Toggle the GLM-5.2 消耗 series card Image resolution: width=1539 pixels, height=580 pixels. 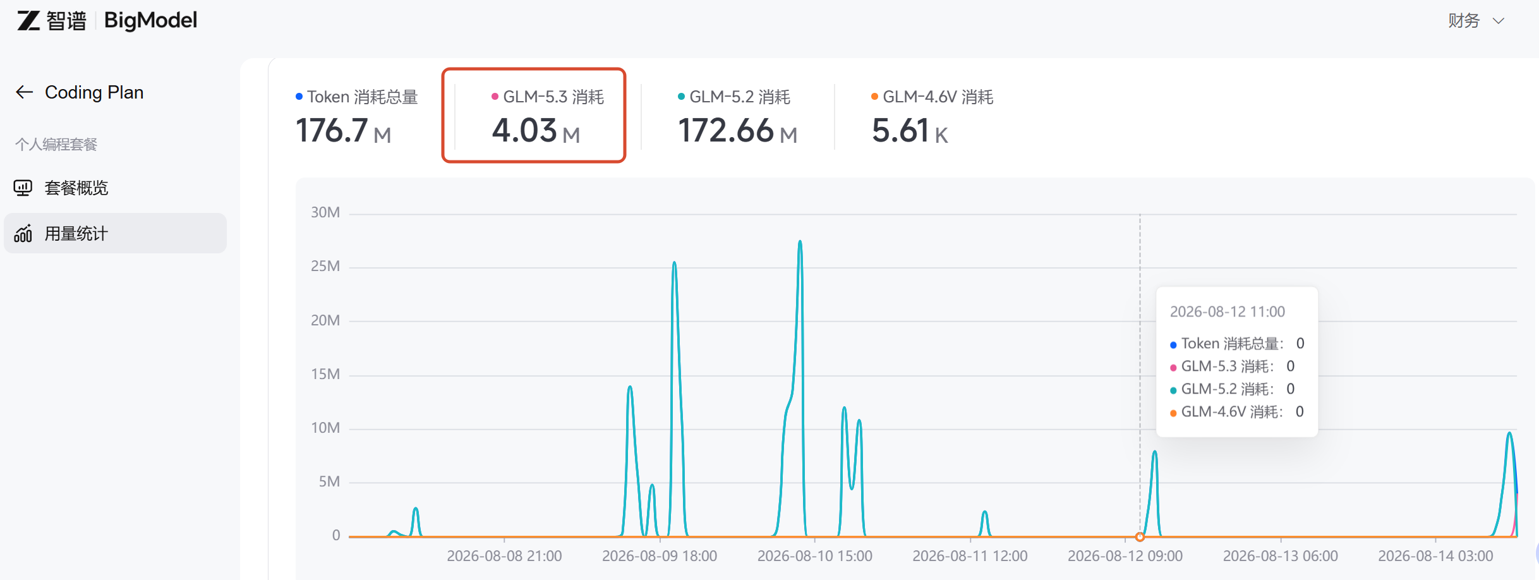[x=737, y=116]
